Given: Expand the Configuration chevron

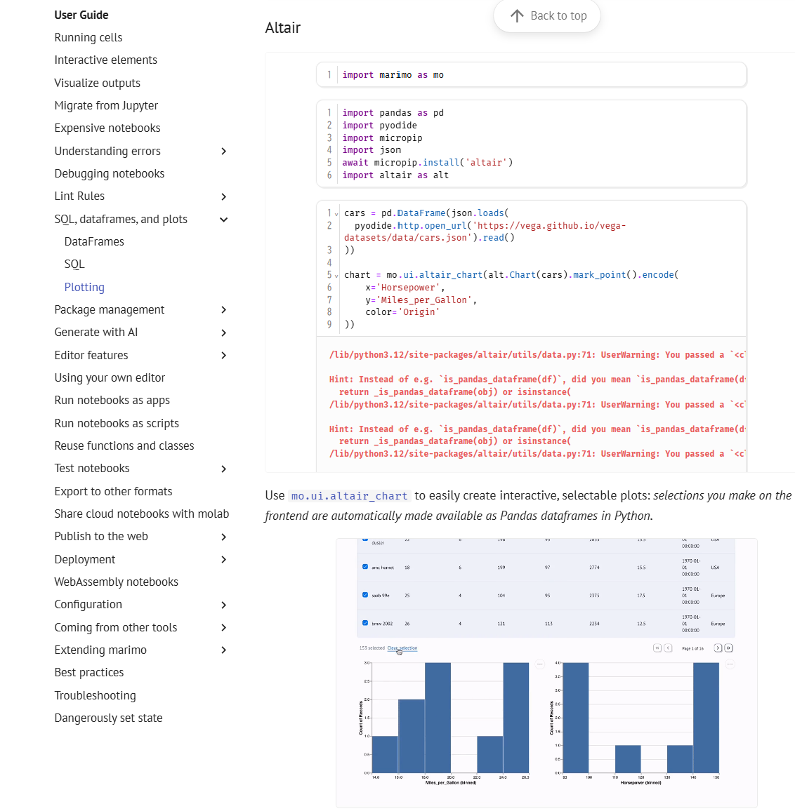Looking at the screenshot, I should (224, 605).
